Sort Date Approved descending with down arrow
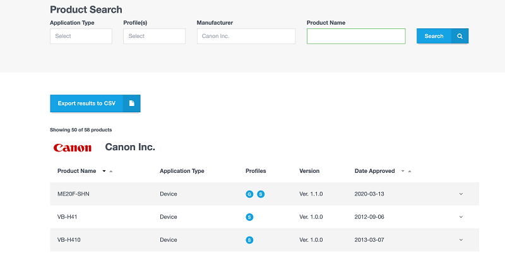Screen dimensions: 505x253 [403, 171]
